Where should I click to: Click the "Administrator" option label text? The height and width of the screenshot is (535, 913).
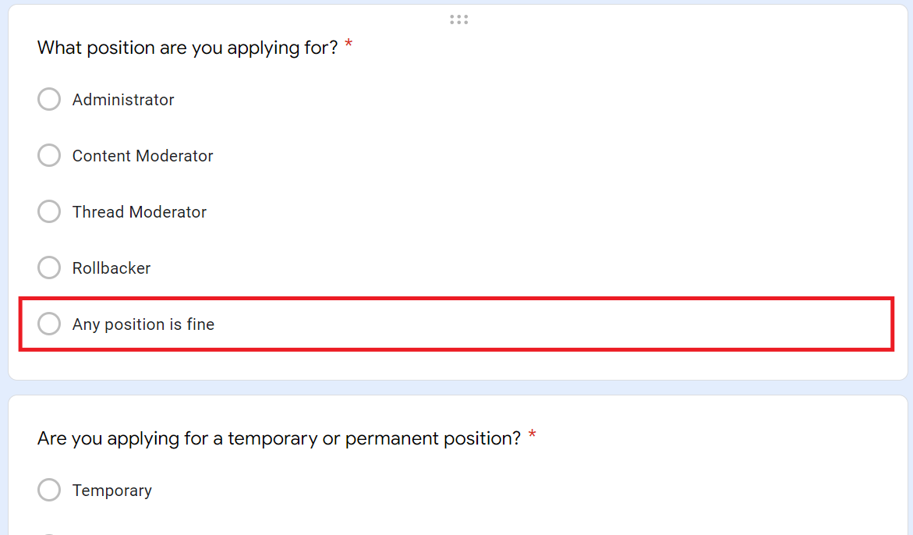coord(123,100)
